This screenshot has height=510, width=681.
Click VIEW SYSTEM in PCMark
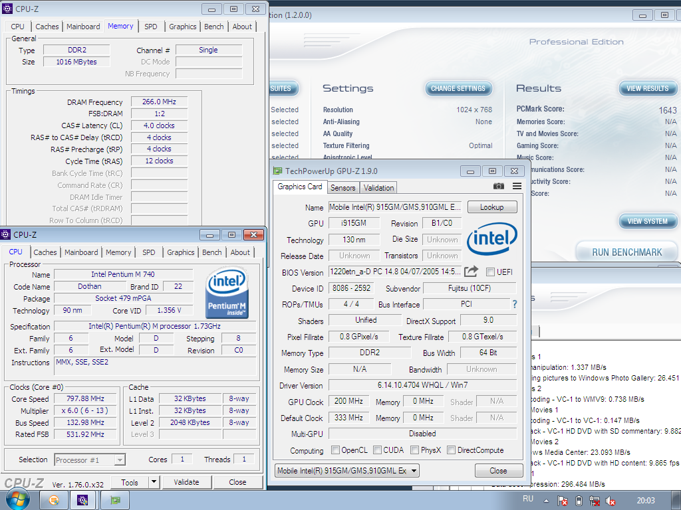(648, 221)
